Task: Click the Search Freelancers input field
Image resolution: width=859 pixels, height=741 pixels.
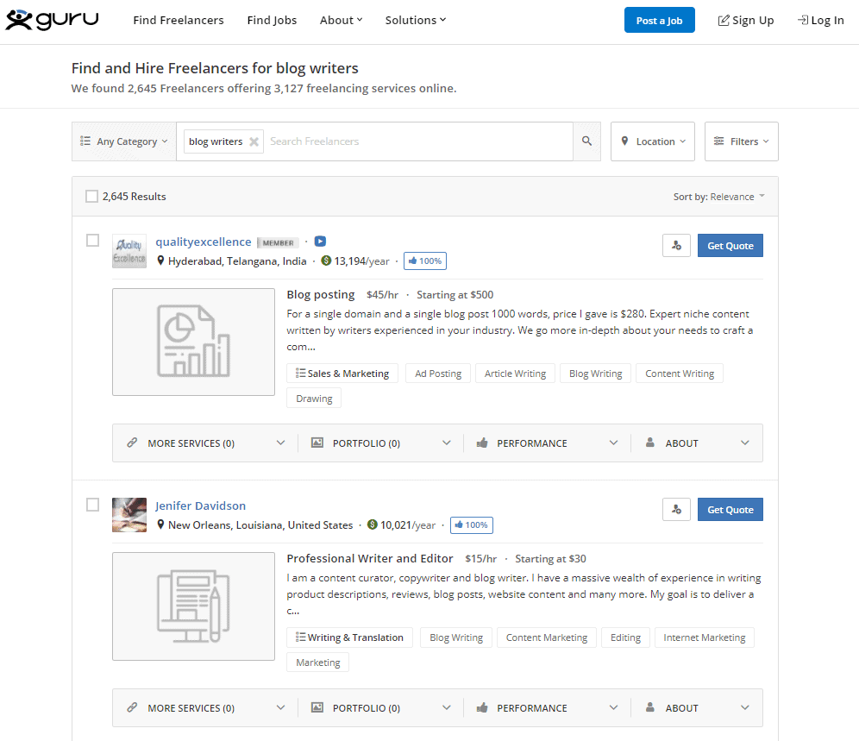Action: pos(418,141)
